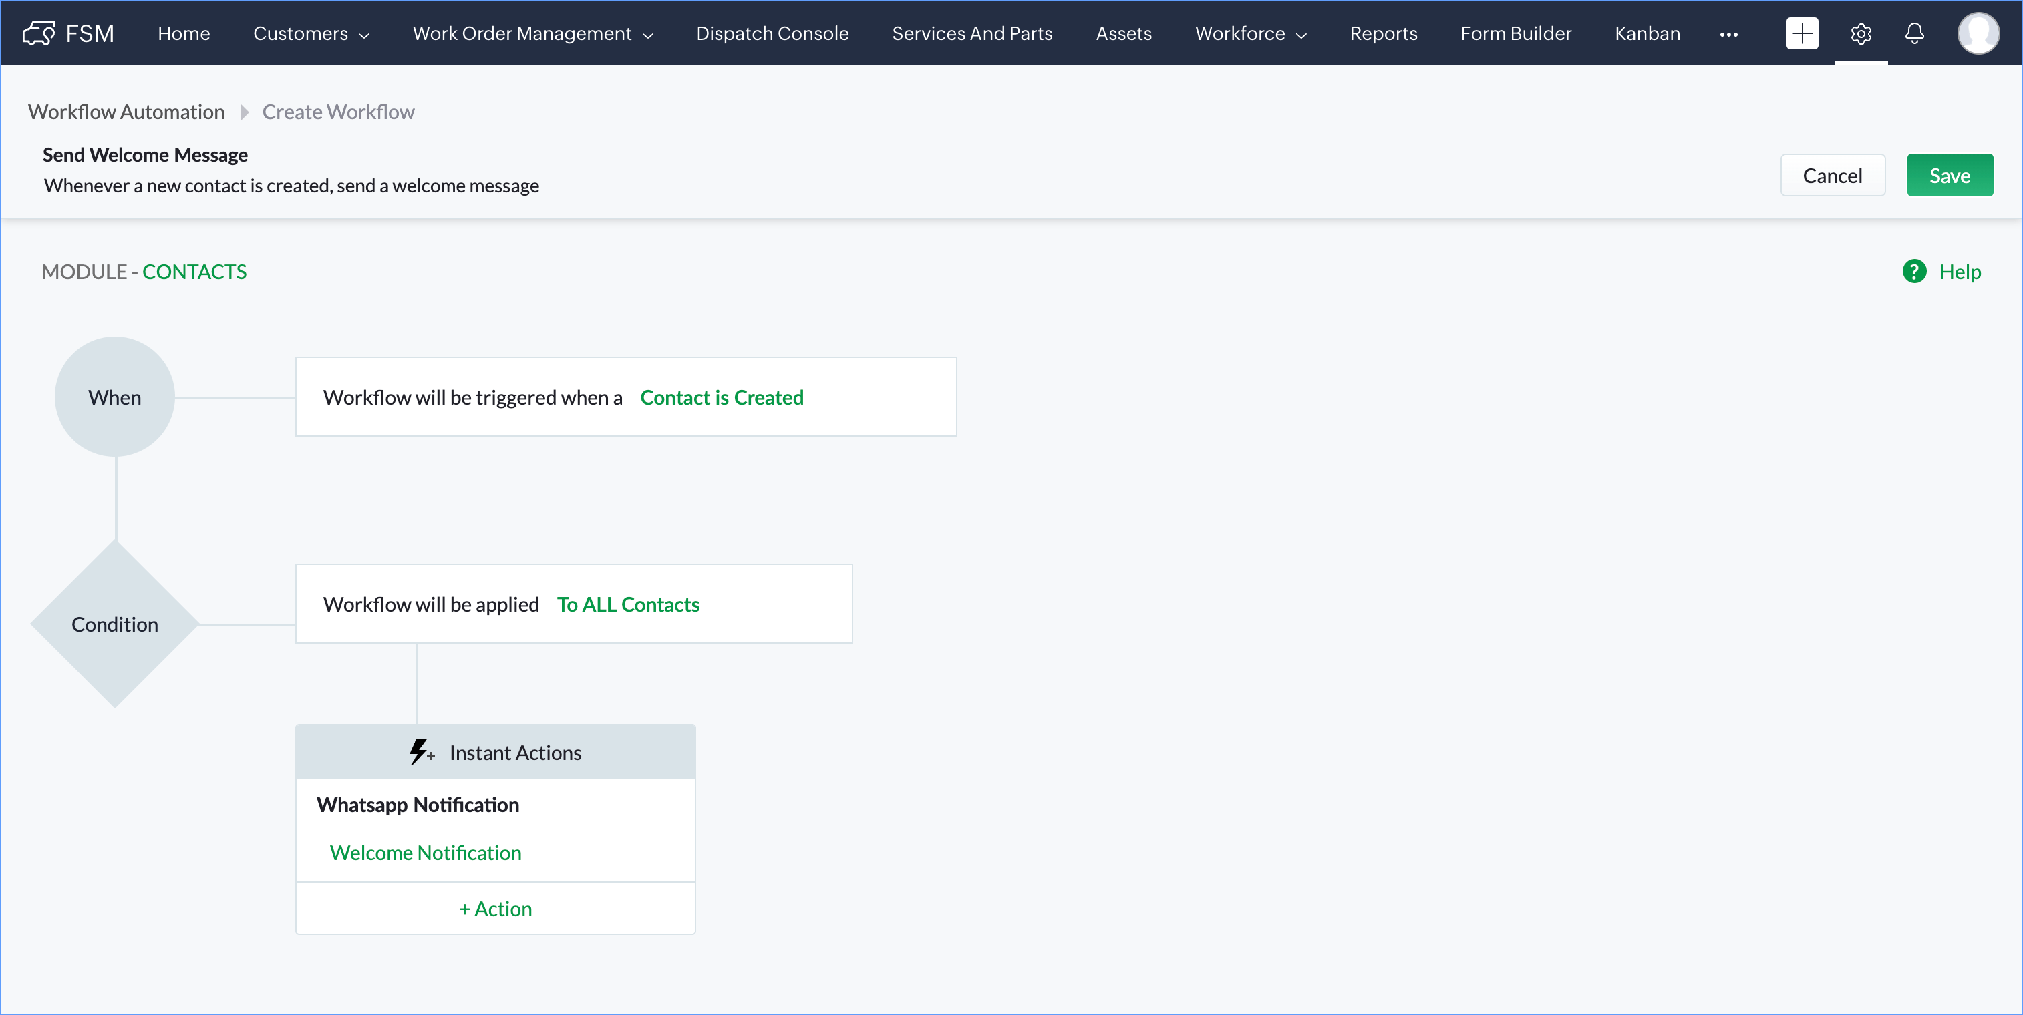The height and width of the screenshot is (1015, 2023).
Task: Open the more options ellipsis menu
Action: coord(1728,34)
